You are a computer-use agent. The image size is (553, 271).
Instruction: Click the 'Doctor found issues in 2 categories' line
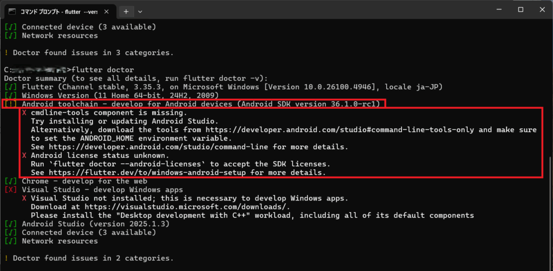92,258
